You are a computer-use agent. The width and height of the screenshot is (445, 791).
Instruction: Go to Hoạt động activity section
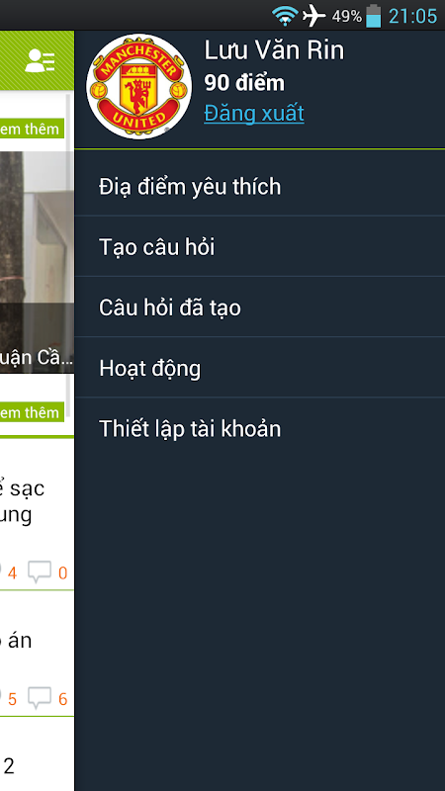click(x=260, y=368)
